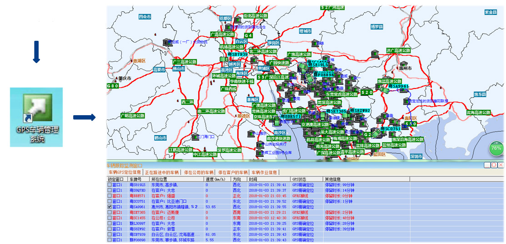506x244 pixels.
Task: Click the 粤S8ZW92 vehicle label on map
Action: coord(362,111)
